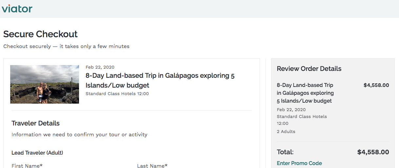Click the Review Order Details heading

309,69
